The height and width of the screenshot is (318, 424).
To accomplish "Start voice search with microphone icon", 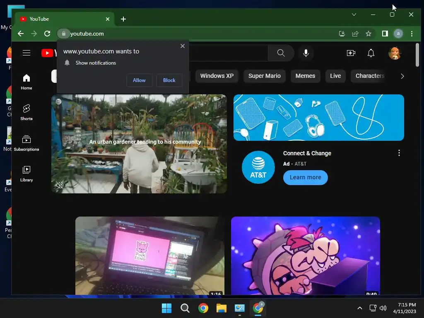I will (306, 53).
